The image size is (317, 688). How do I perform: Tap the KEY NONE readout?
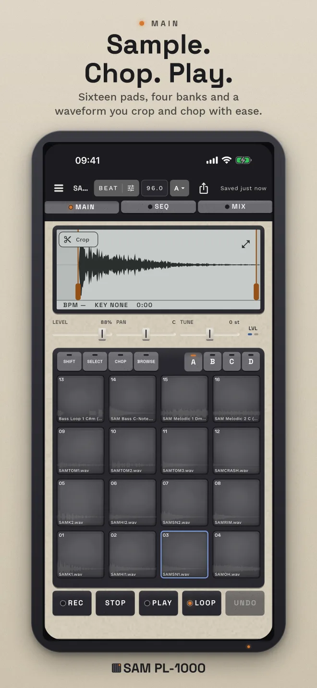(111, 305)
